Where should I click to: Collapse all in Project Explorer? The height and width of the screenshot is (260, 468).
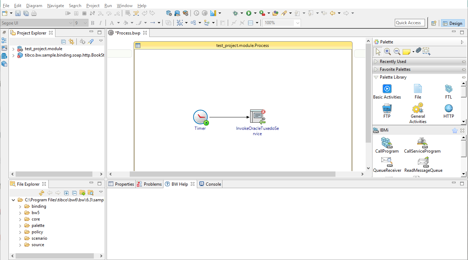[64, 42]
